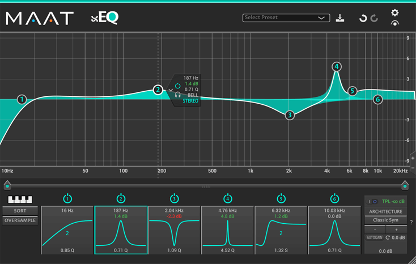
Task: Select the 4.76 kHz band 4 panel
Action: (x=228, y=230)
